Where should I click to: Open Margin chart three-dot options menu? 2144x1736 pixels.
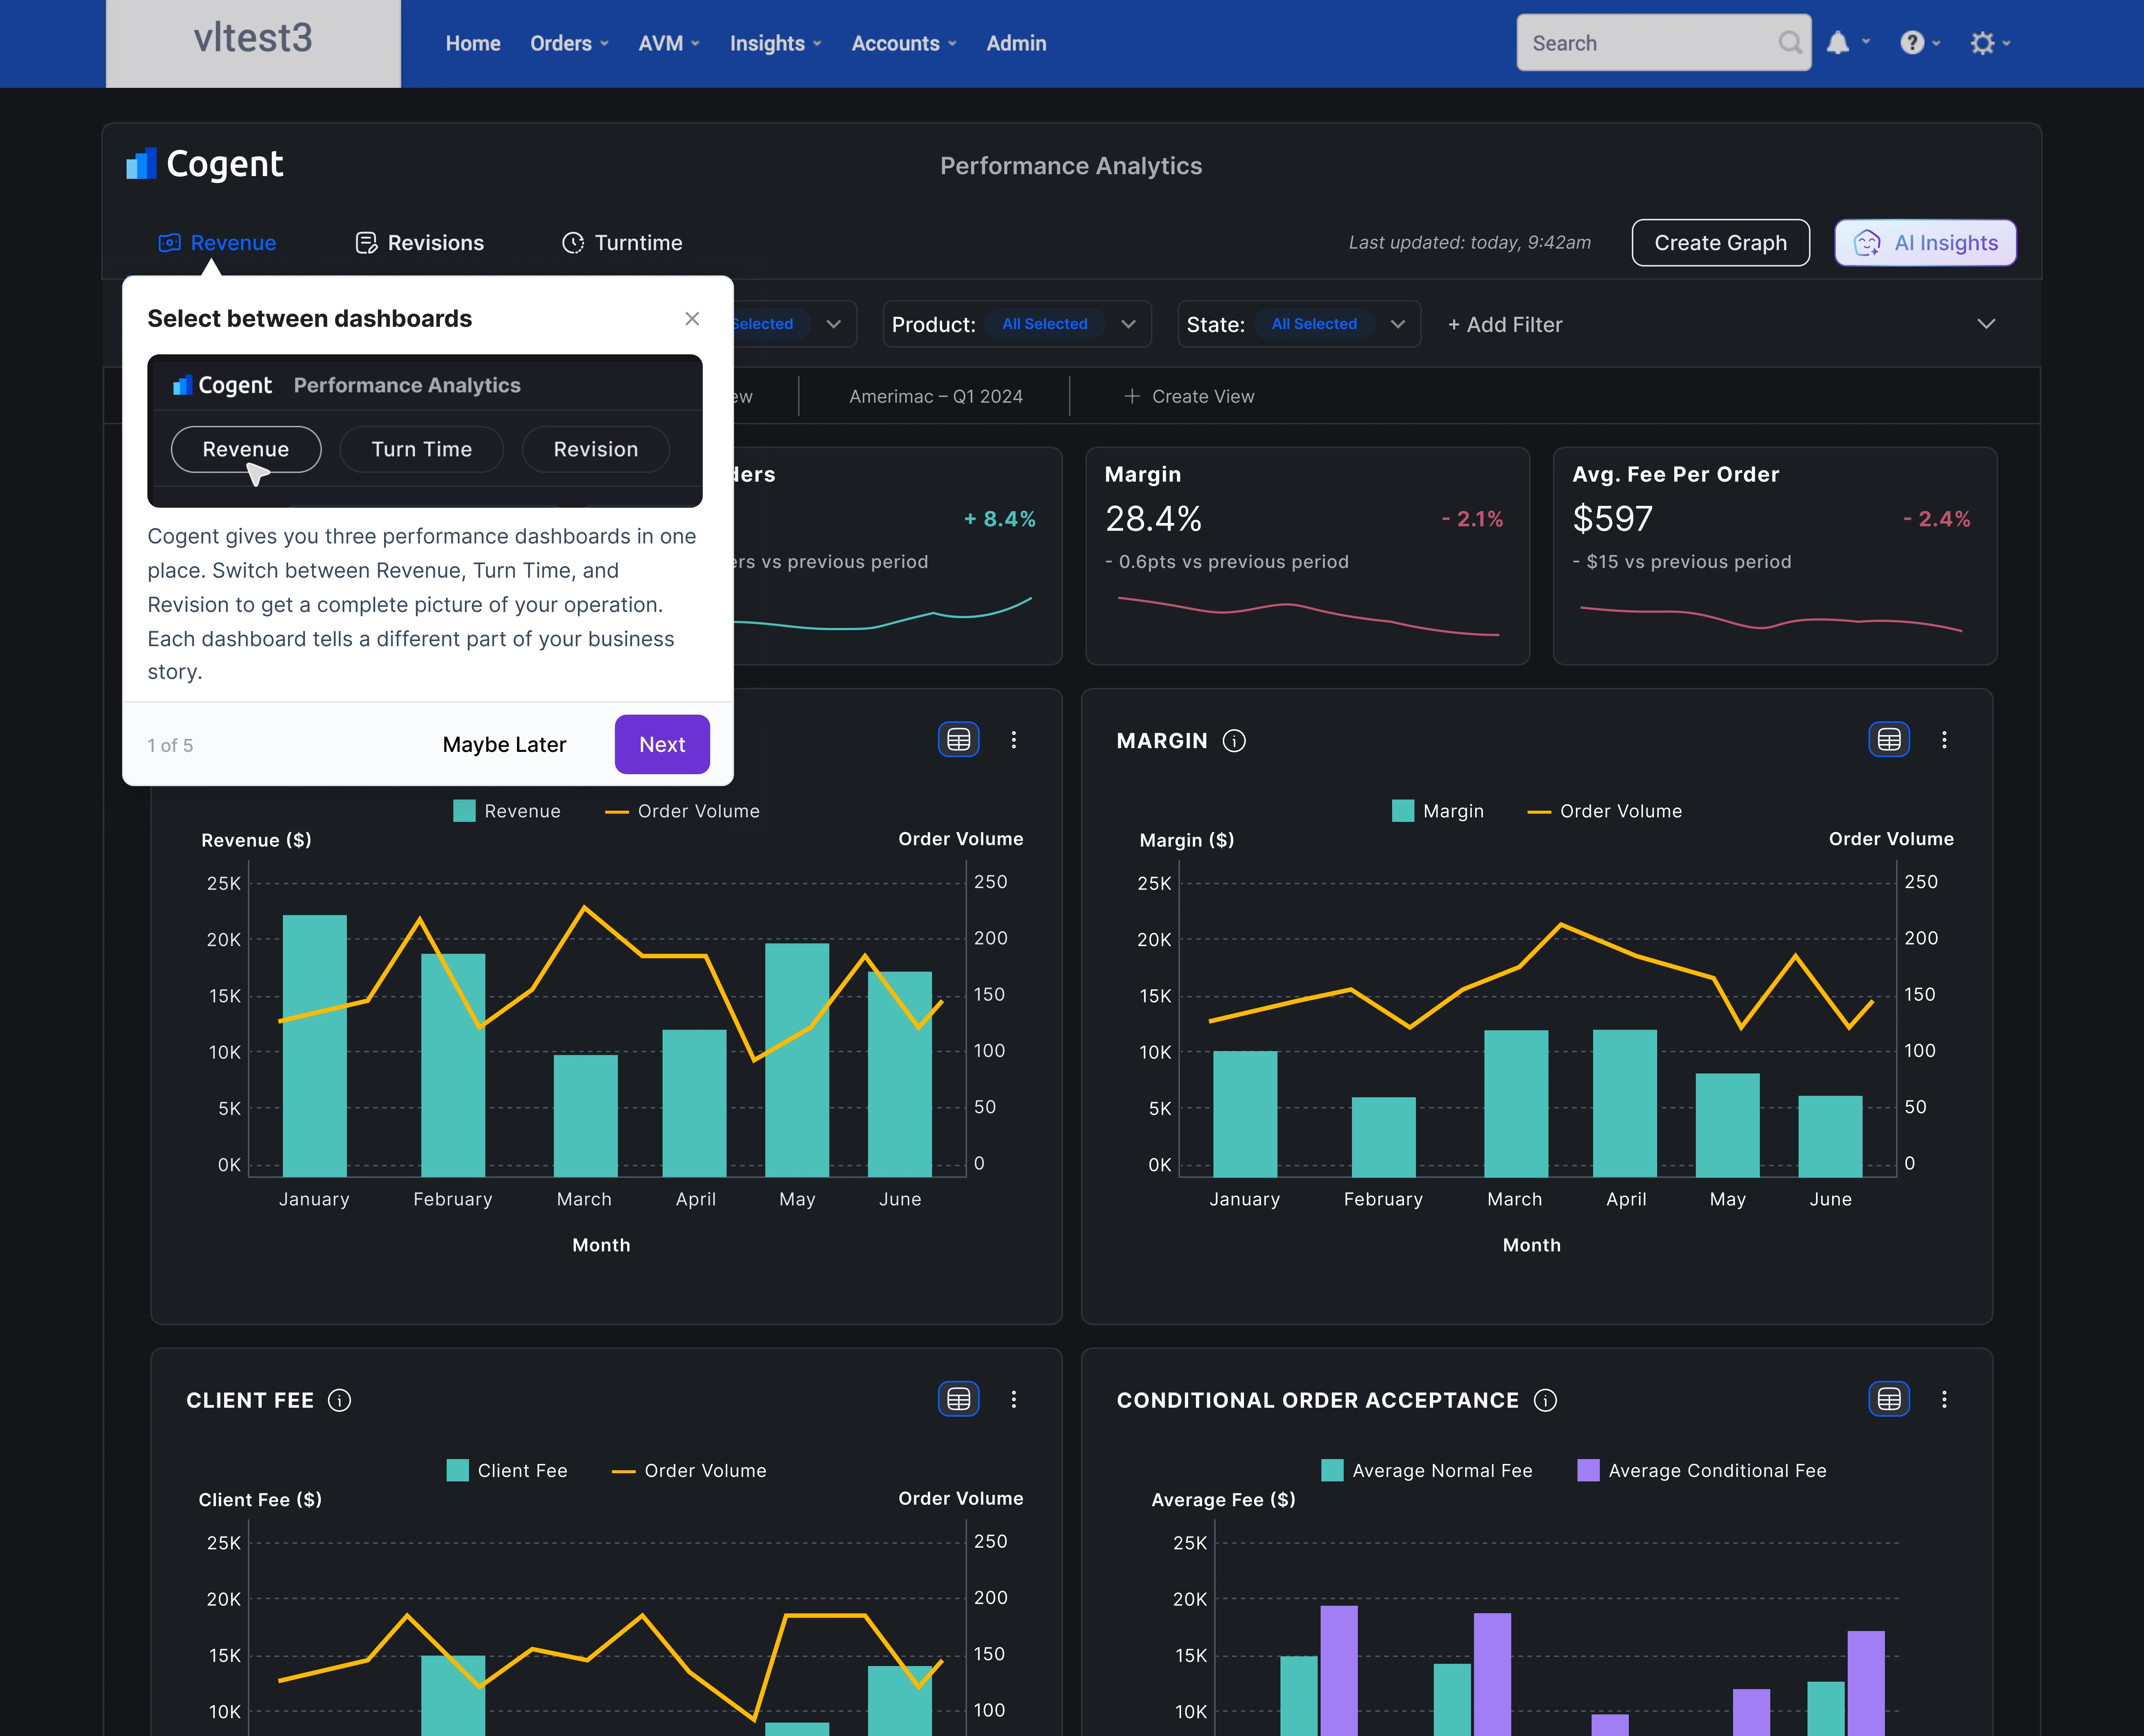pyautogui.click(x=1944, y=740)
